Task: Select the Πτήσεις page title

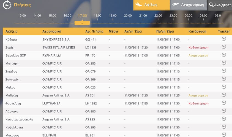Action: [x=22, y=5]
